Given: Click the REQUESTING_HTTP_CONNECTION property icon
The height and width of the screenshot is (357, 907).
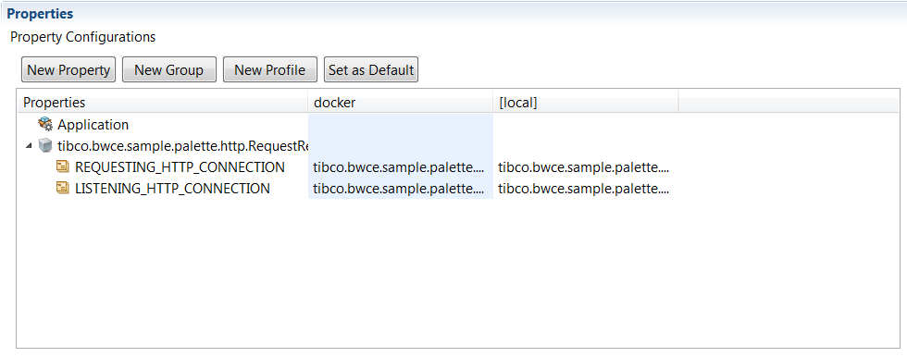Looking at the screenshot, I should pyautogui.click(x=63, y=167).
